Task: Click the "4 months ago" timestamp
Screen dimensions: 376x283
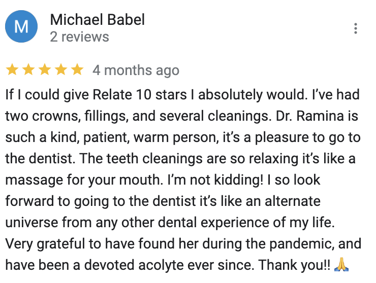Action: pyautogui.click(x=136, y=70)
